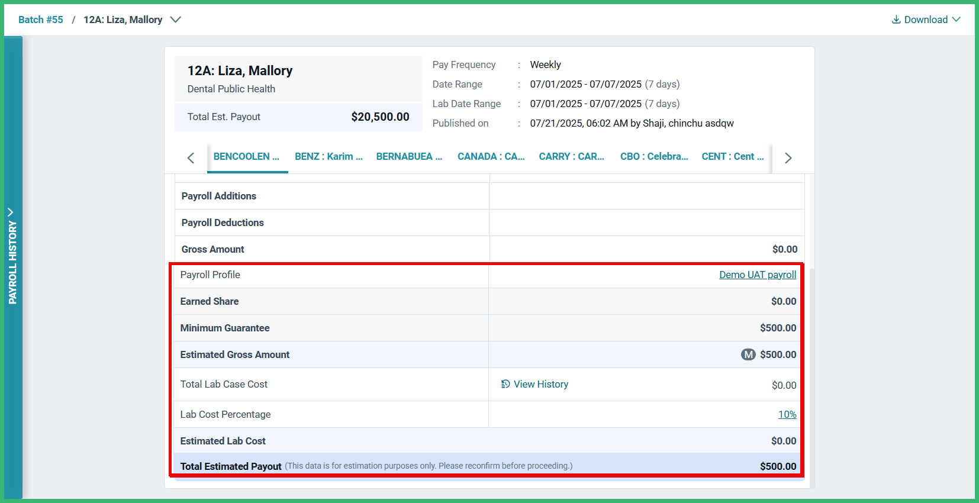
Task: Open the Demo UAT payroll profile link
Action: 758,275
